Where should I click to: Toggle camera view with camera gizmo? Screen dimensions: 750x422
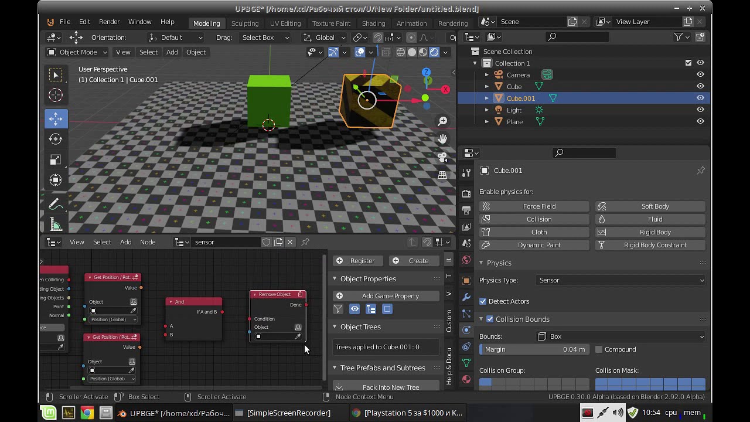[442, 157]
